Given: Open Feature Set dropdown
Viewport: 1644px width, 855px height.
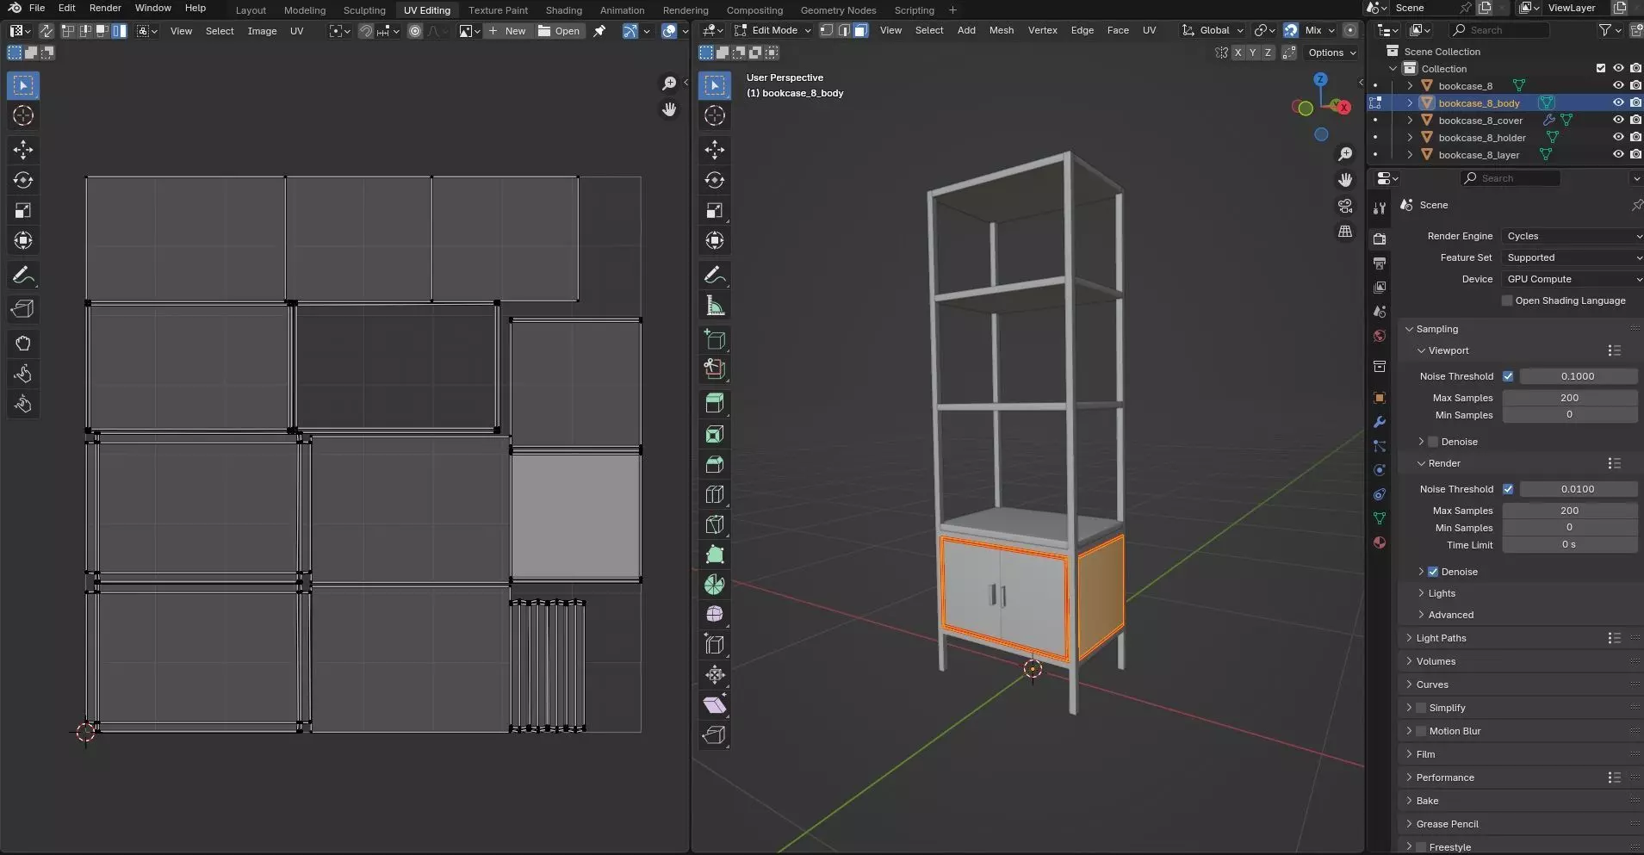Looking at the screenshot, I should (1573, 257).
